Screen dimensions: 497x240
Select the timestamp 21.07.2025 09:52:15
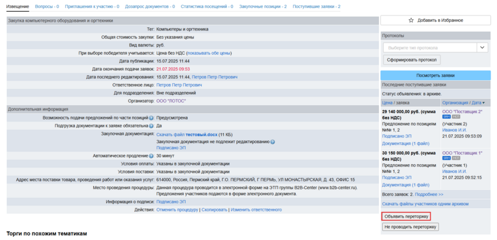click(x=462, y=178)
